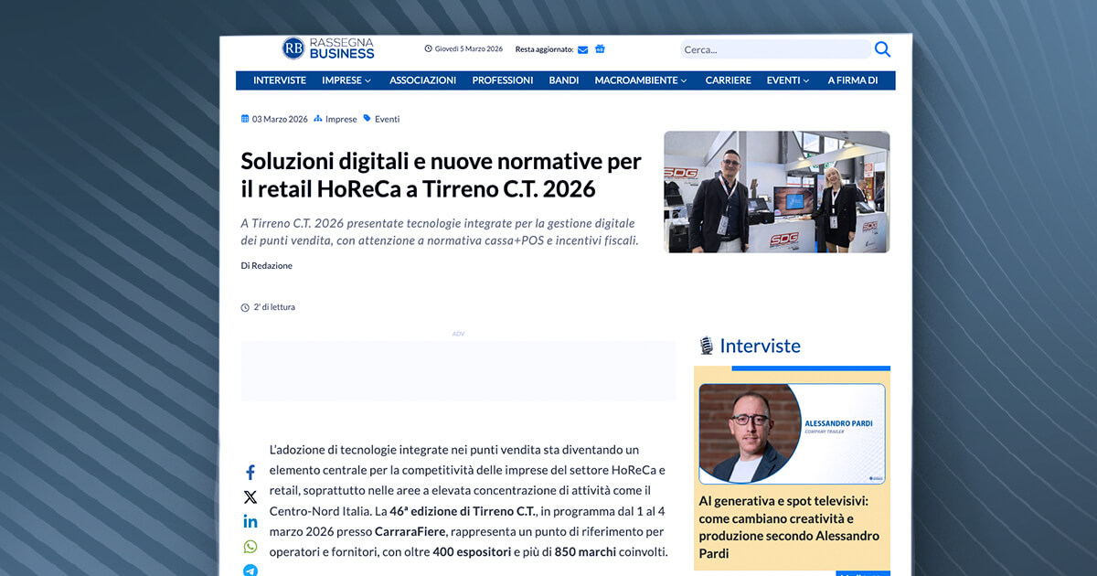The image size is (1097, 576).
Task: Expand the Imprese dropdown menu
Action: click(x=346, y=80)
